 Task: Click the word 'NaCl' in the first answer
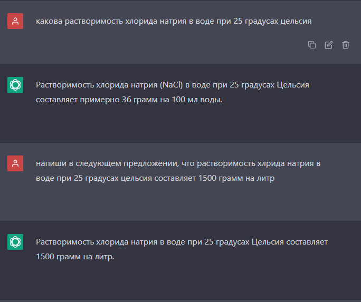[x=171, y=85]
